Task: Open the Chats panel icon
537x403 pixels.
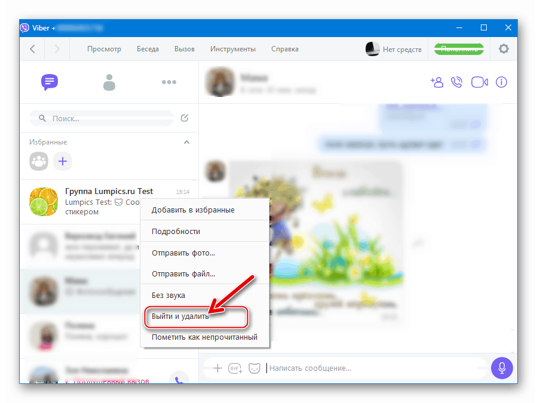Action: (x=50, y=82)
